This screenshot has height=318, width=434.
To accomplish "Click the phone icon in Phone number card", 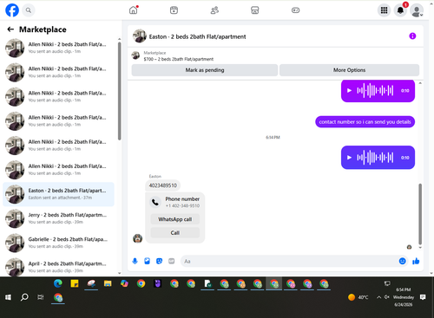I will (x=155, y=202).
